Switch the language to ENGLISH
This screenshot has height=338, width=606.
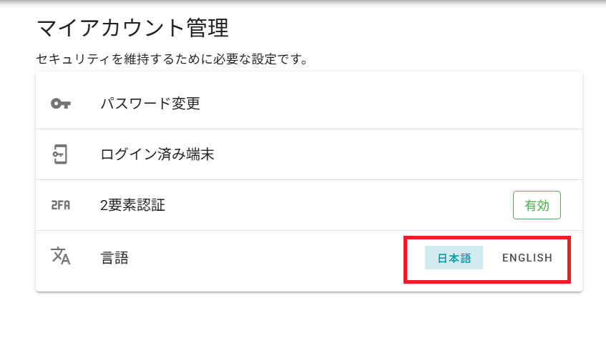click(527, 258)
